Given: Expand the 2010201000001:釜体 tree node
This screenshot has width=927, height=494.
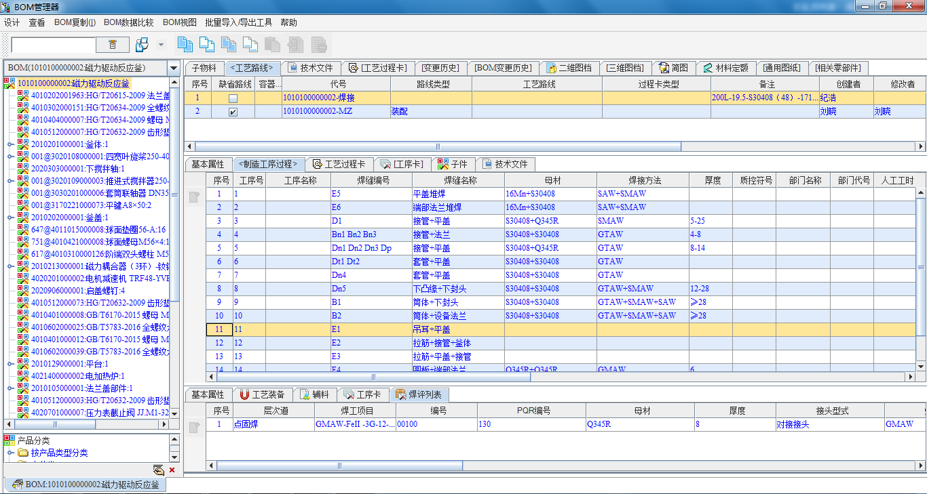Looking at the screenshot, I should click(11, 144).
